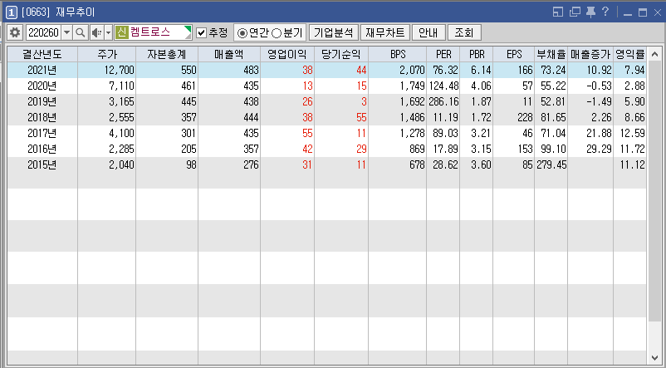666x368 pixels.
Task: Open the stock code 220260 dropdown arrow
Action: [66, 32]
